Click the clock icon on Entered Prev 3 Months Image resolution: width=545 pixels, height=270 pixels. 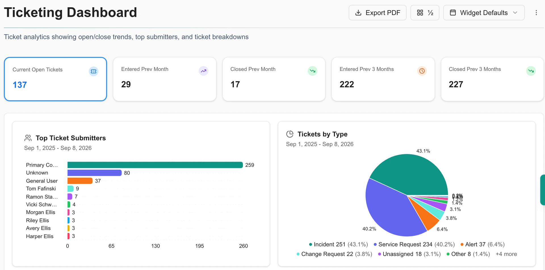(422, 71)
